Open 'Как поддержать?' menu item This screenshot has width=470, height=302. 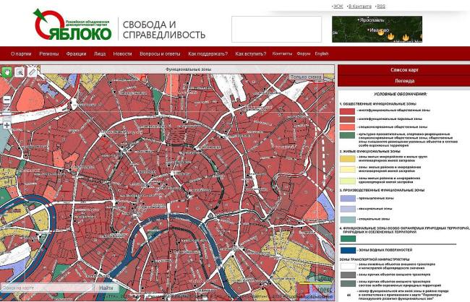click(207, 53)
